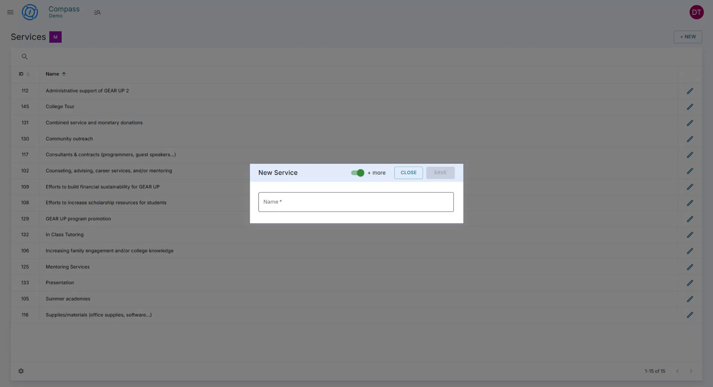Sort the table by the ID column arrows
This screenshot has width=713, height=387.
tap(29, 74)
